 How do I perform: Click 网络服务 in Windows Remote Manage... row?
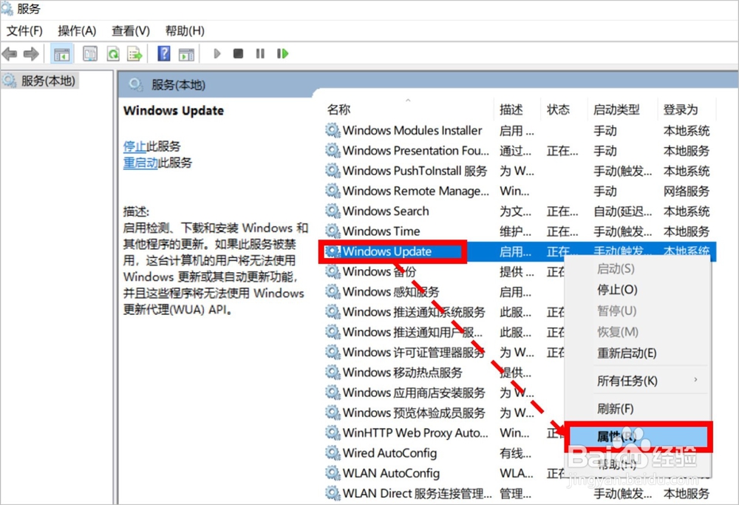[687, 191]
